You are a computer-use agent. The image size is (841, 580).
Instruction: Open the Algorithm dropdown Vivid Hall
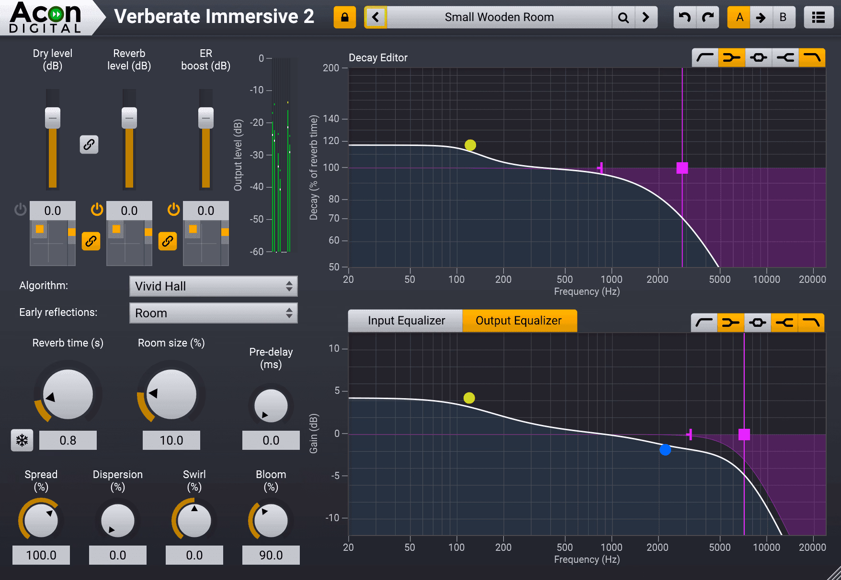point(214,286)
